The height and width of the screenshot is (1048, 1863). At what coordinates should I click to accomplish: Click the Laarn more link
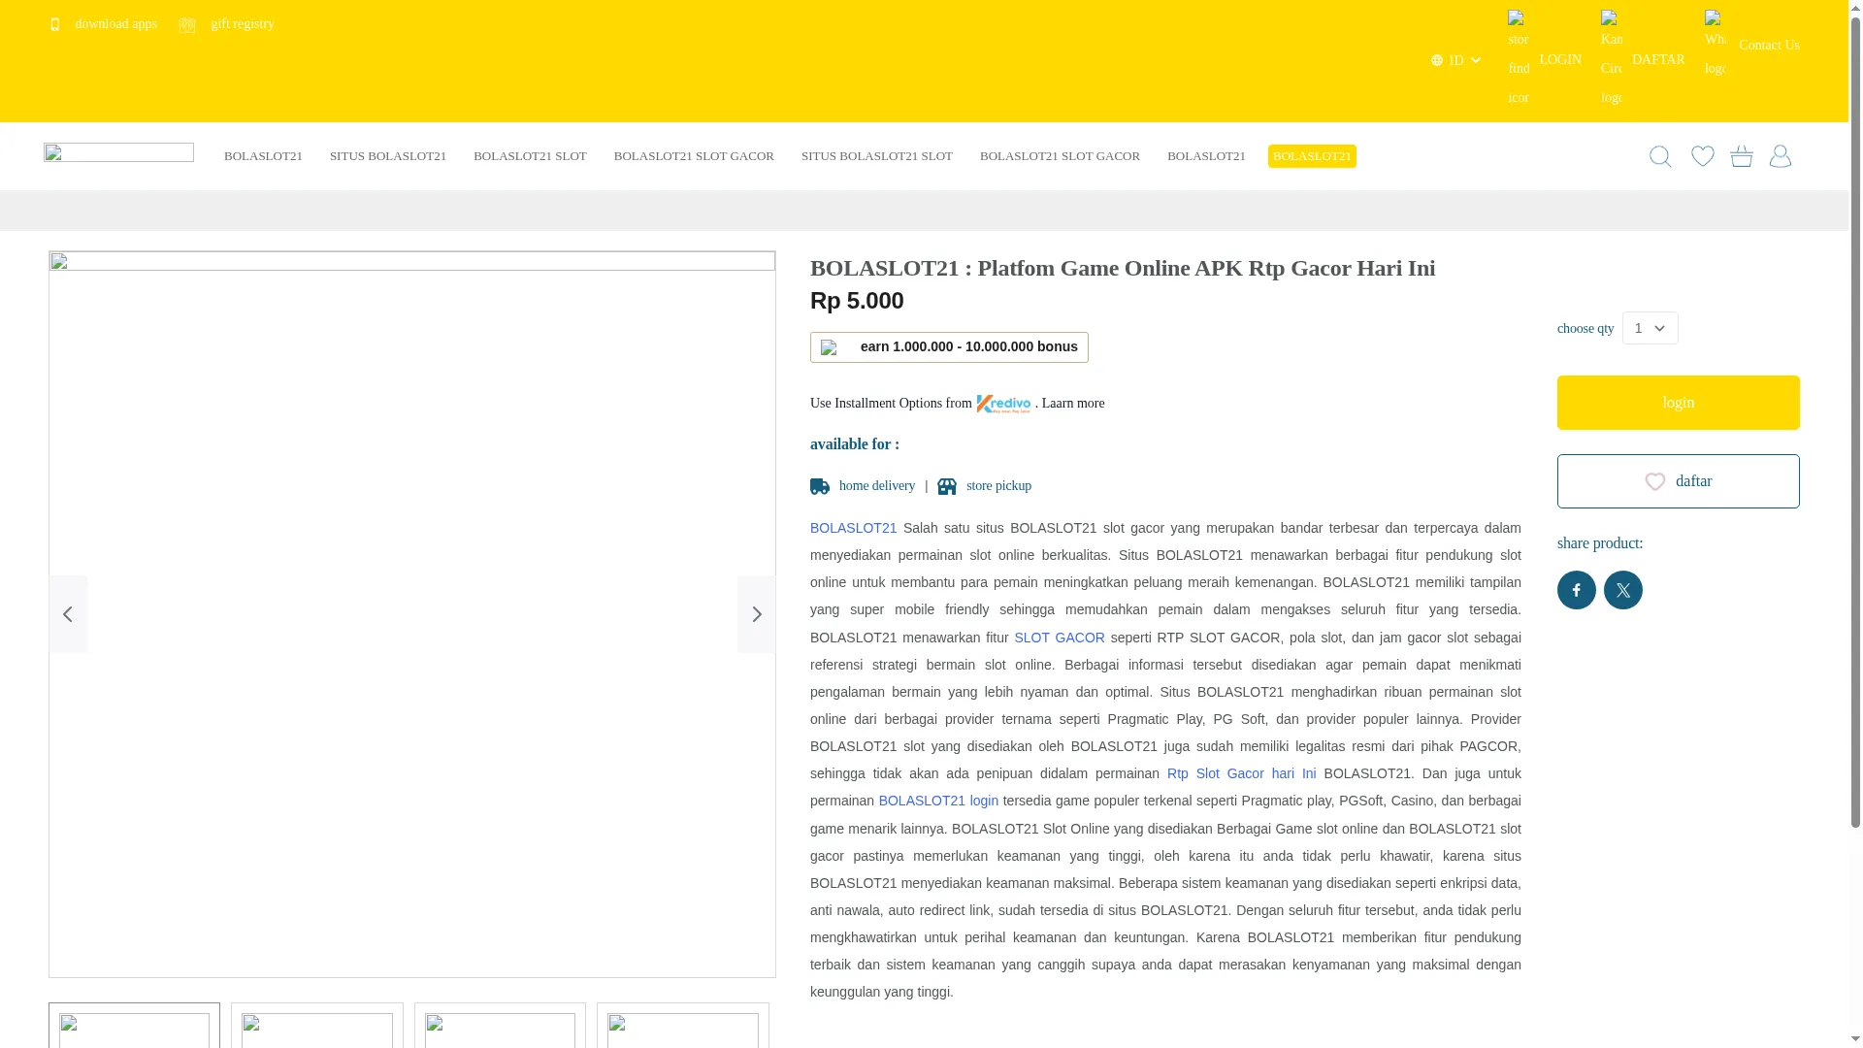[1073, 404]
